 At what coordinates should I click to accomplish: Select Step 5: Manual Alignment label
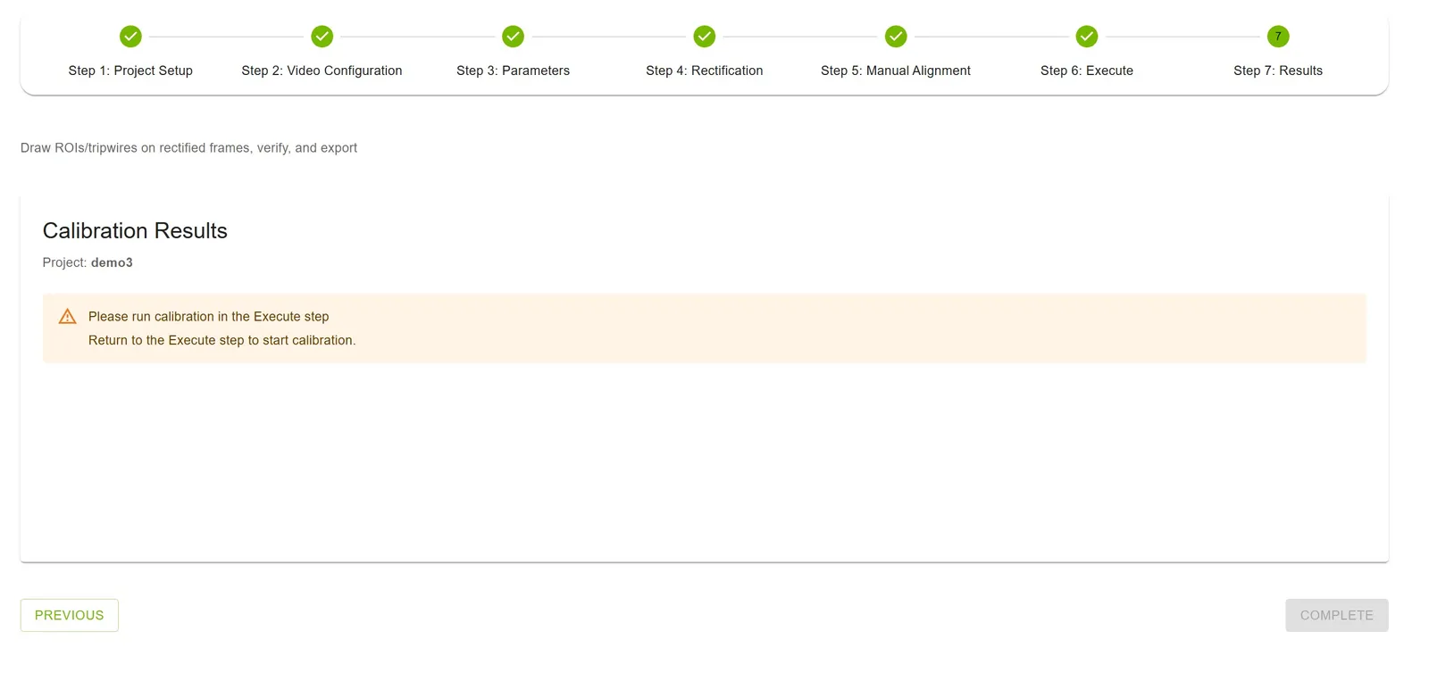[896, 71]
